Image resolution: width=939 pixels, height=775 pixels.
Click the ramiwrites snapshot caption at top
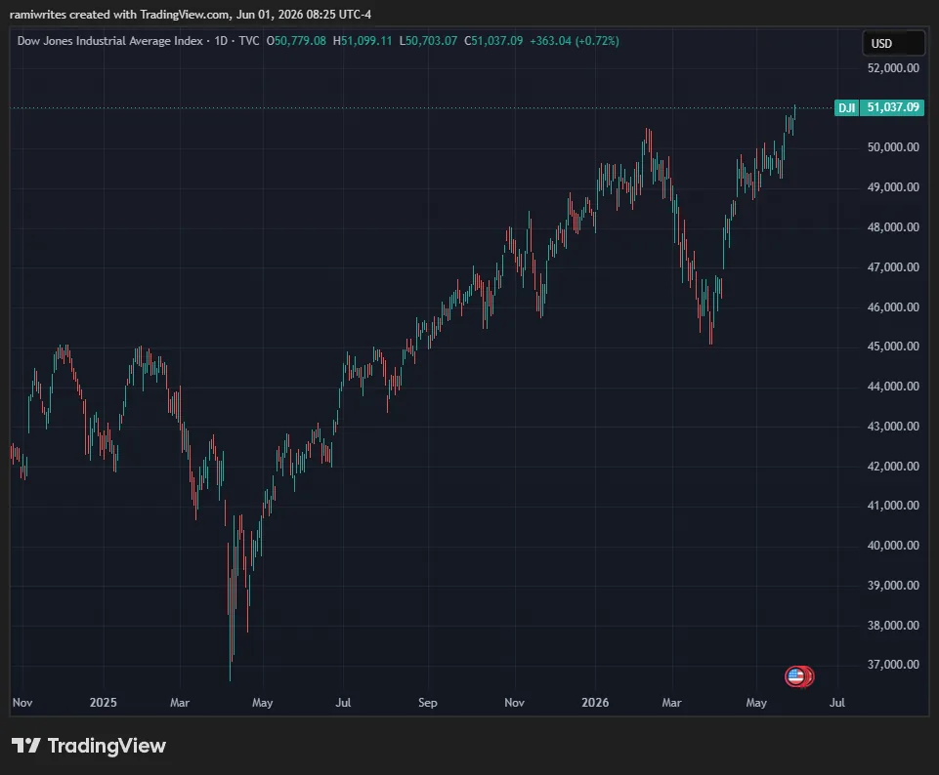click(191, 15)
